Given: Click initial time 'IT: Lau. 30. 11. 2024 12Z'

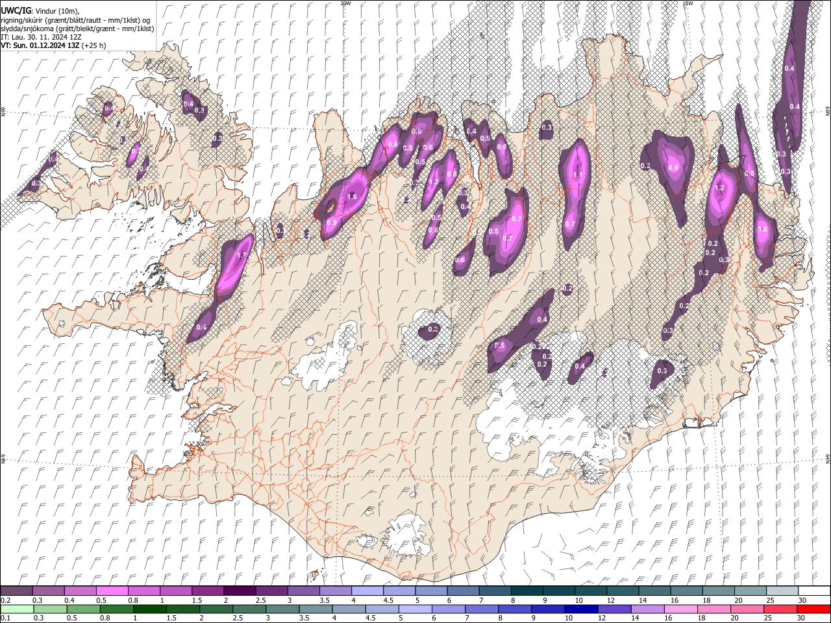Looking at the screenshot, I should (41, 37).
